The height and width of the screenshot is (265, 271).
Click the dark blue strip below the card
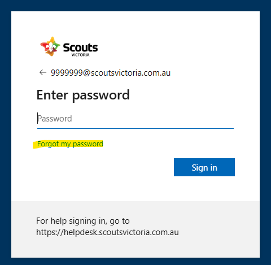135,262
